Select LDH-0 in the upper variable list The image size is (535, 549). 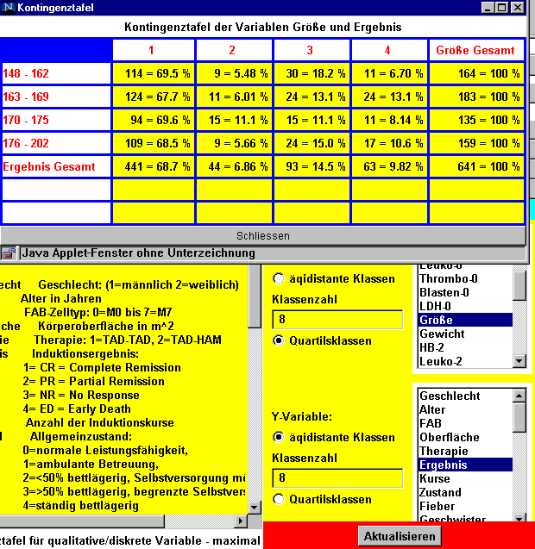[x=437, y=306]
